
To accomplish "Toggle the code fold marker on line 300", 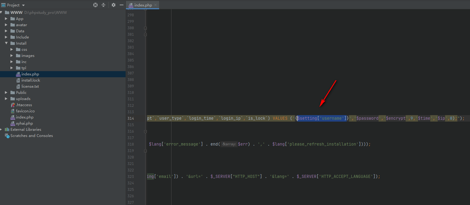I will (145, 28).
